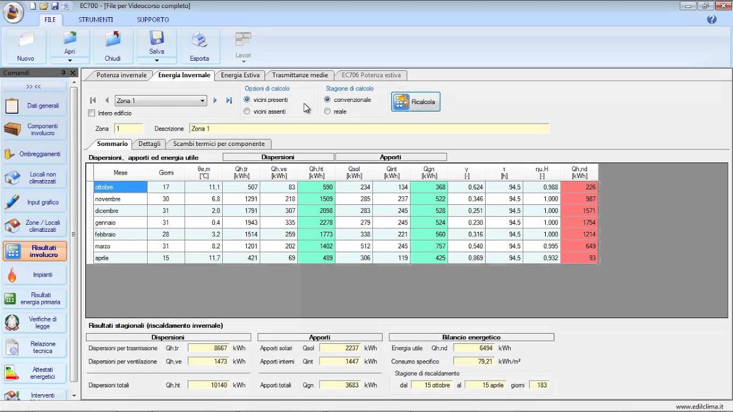Click the Qh,nd value 1754

tap(580, 223)
